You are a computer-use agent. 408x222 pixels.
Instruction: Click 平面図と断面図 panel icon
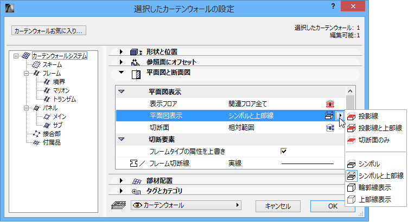136,75
